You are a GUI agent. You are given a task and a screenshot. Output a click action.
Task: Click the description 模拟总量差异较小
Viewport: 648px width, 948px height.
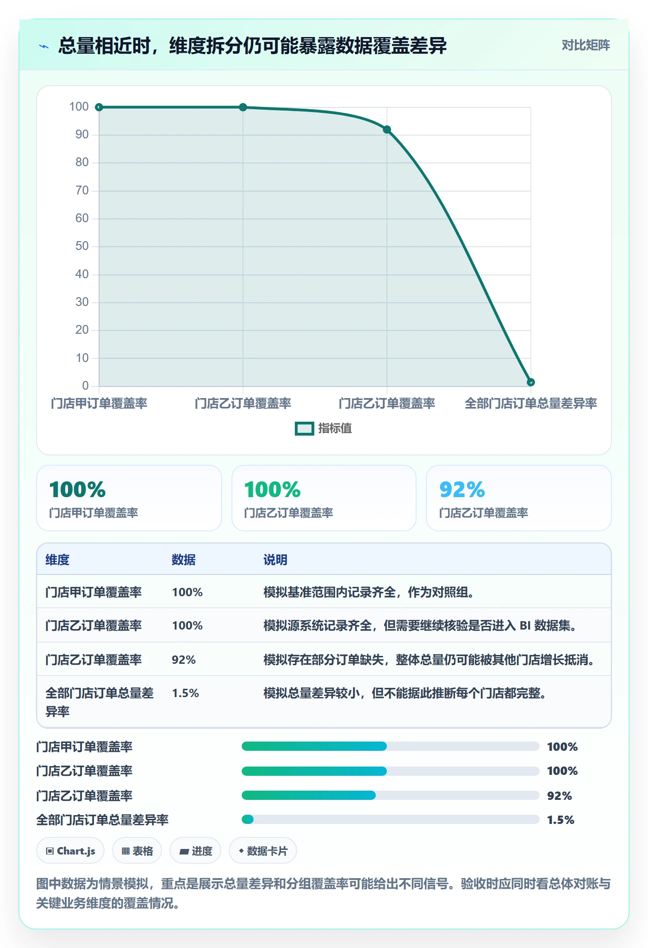pos(405,693)
